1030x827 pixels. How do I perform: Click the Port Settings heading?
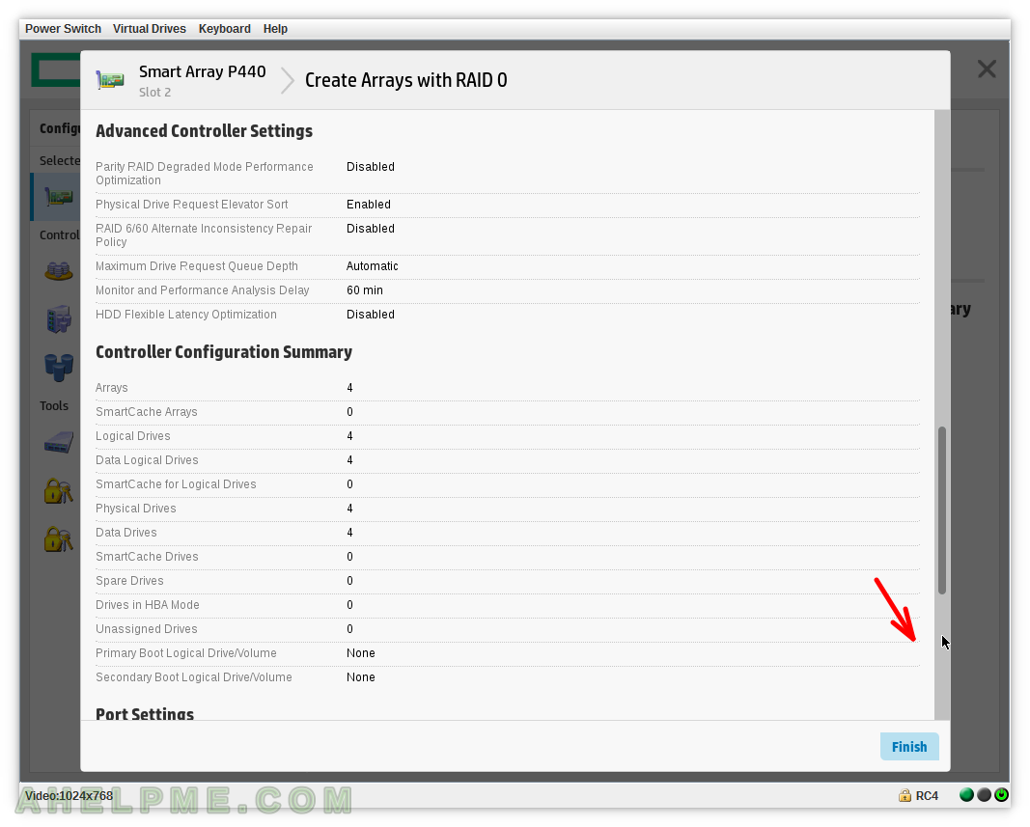(145, 713)
